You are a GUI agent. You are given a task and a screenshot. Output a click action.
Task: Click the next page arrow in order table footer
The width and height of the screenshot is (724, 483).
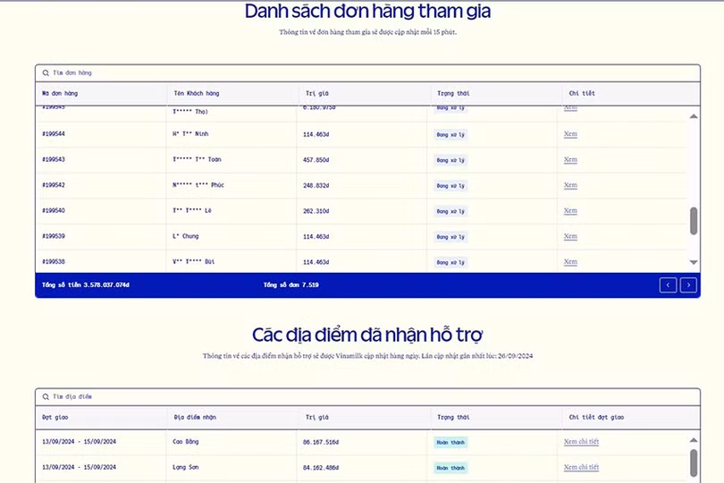pos(688,285)
